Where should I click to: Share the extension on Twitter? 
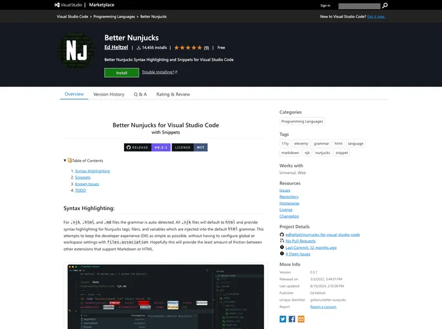283,319
